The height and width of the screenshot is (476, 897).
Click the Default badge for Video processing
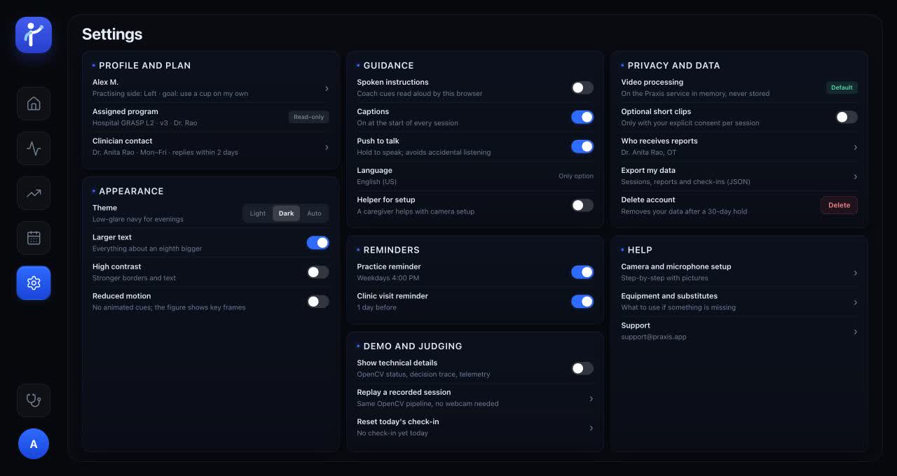842,87
